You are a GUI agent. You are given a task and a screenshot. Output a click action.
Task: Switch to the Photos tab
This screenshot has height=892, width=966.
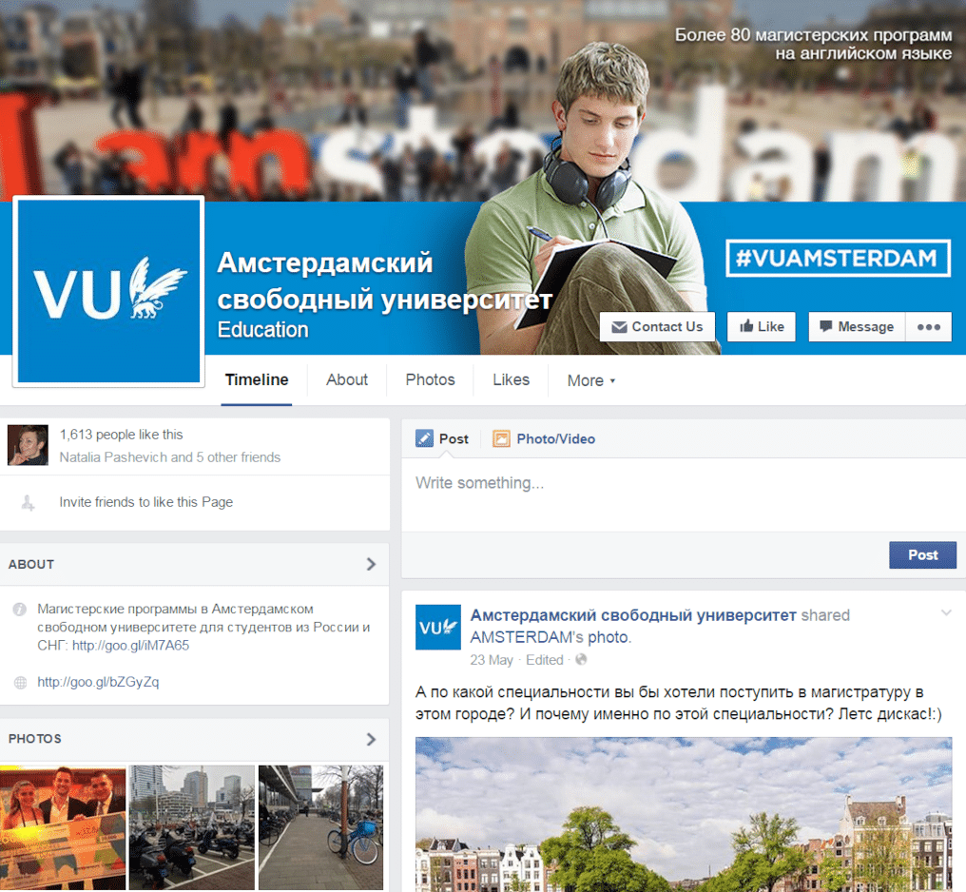[x=430, y=380]
